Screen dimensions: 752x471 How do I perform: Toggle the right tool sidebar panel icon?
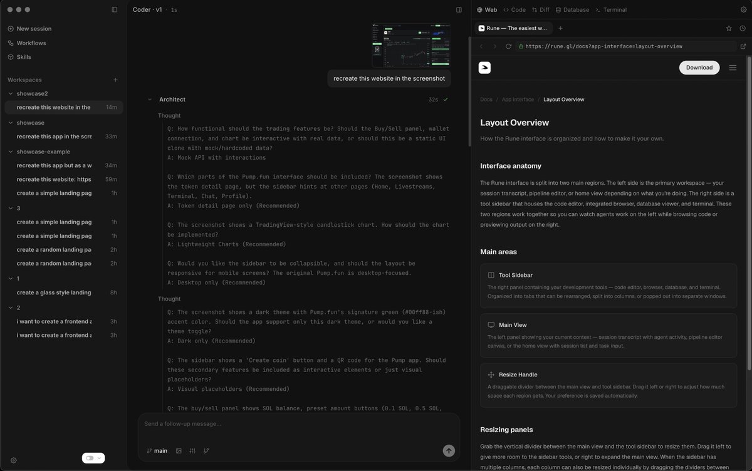click(459, 10)
